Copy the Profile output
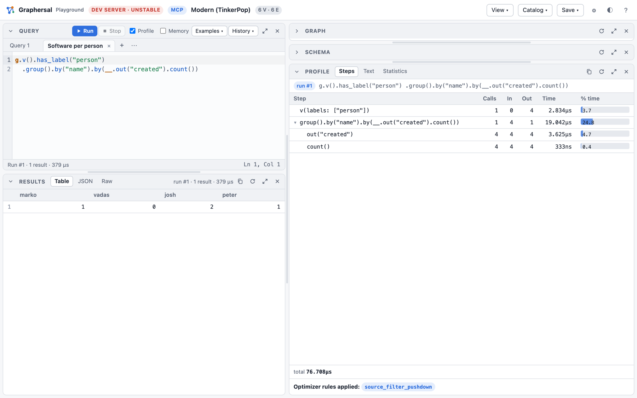This screenshot has height=398, width=637. [x=589, y=72]
